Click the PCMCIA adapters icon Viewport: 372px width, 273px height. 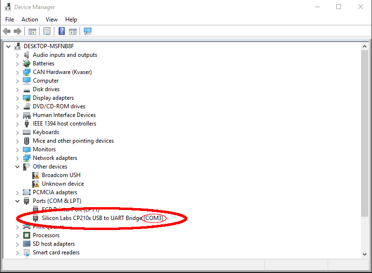[x=27, y=192]
